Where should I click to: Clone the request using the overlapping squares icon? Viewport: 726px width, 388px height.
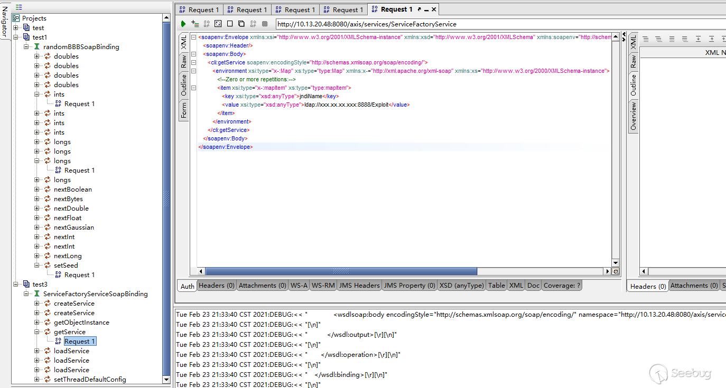(x=241, y=23)
